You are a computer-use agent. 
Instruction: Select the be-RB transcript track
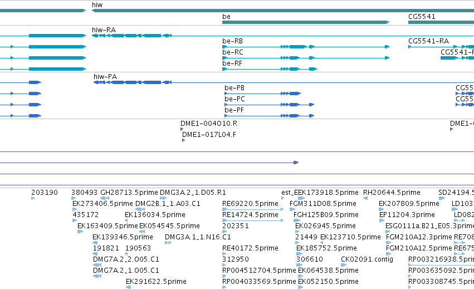[x=306, y=47]
